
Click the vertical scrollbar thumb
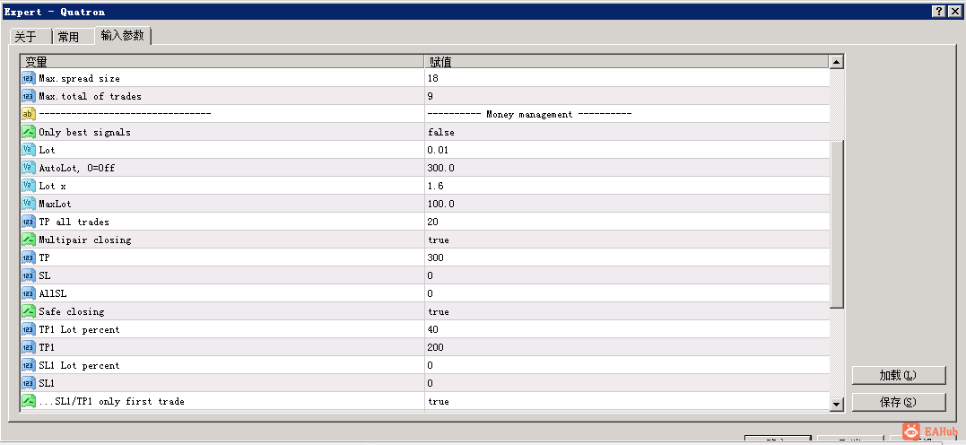coord(837,224)
